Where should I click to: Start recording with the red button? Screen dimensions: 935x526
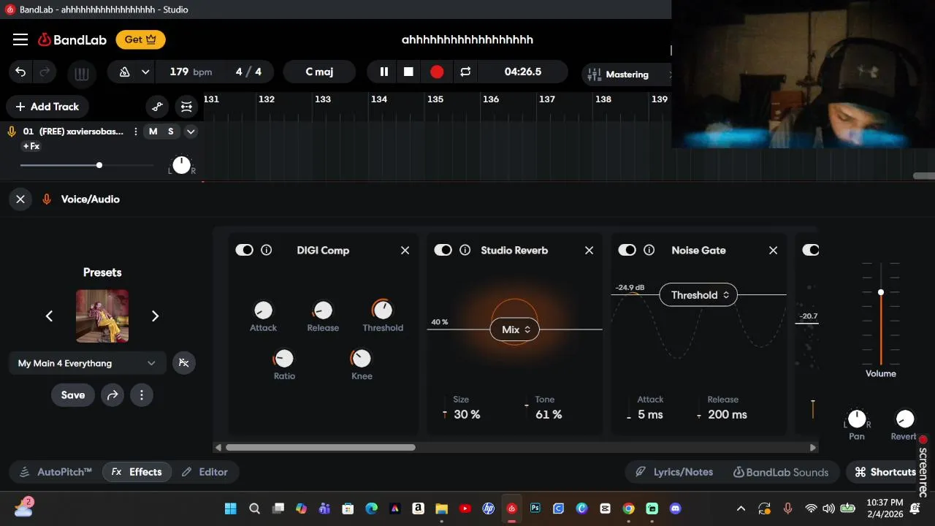click(437, 72)
